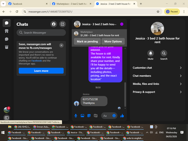Open the emoji picker smiley icon
Image resolution: width=188 pixels, height=141 pixels.
pos(114,116)
